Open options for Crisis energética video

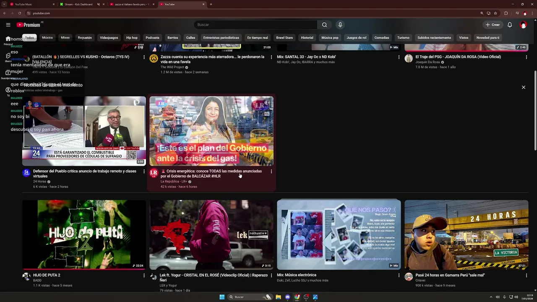(271, 171)
